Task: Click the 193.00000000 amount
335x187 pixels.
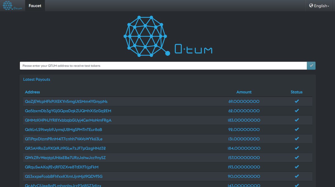Action: pyautogui.click(x=244, y=167)
